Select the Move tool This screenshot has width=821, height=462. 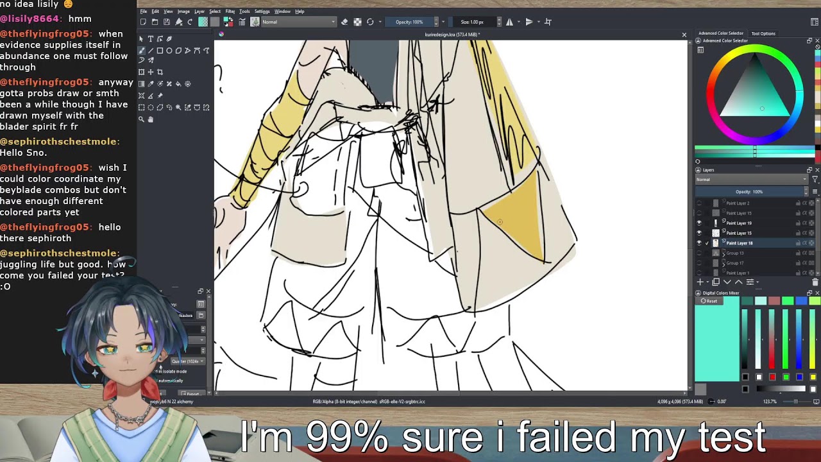[x=151, y=72]
